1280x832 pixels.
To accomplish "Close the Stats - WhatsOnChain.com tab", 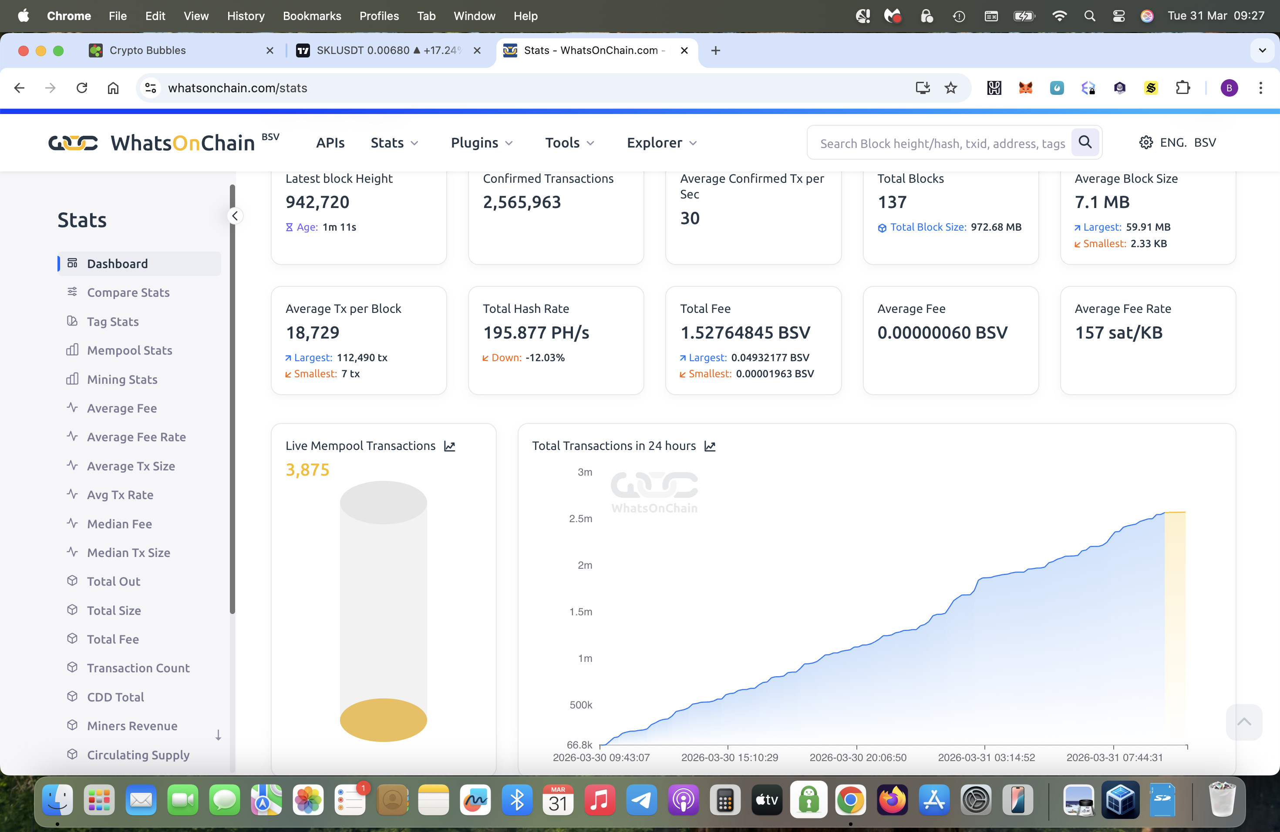I will pos(684,50).
